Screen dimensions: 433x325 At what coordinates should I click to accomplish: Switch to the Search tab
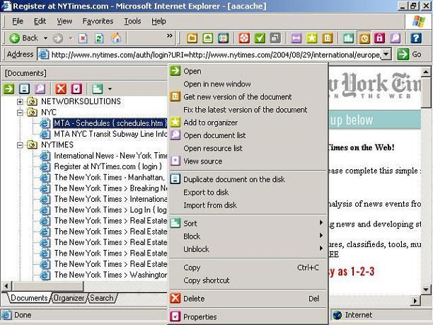tap(102, 298)
